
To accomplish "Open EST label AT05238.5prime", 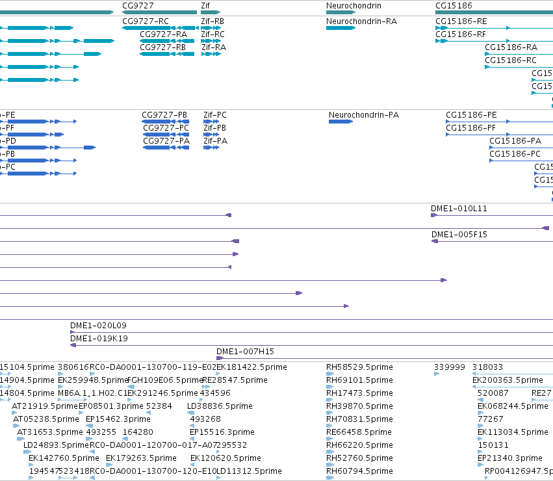I will click(x=46, y=419).
